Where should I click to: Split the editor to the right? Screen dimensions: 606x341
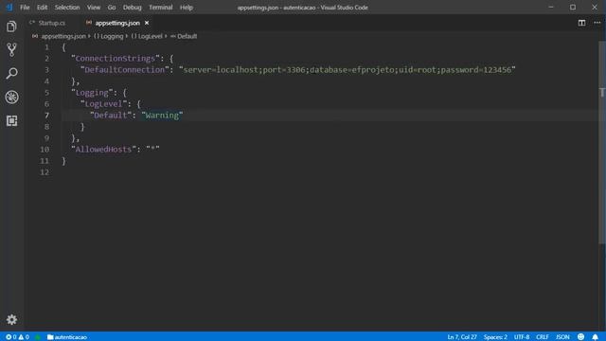coord(581,23)
